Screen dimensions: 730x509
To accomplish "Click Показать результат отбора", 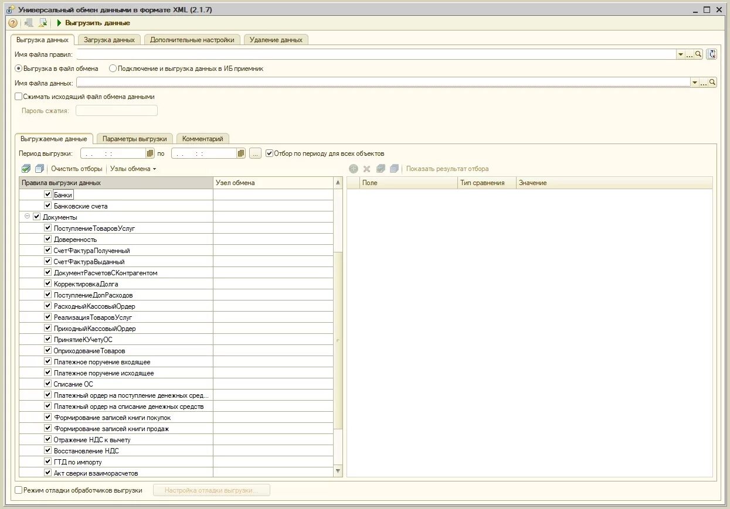I will click(x=447, y=169).
